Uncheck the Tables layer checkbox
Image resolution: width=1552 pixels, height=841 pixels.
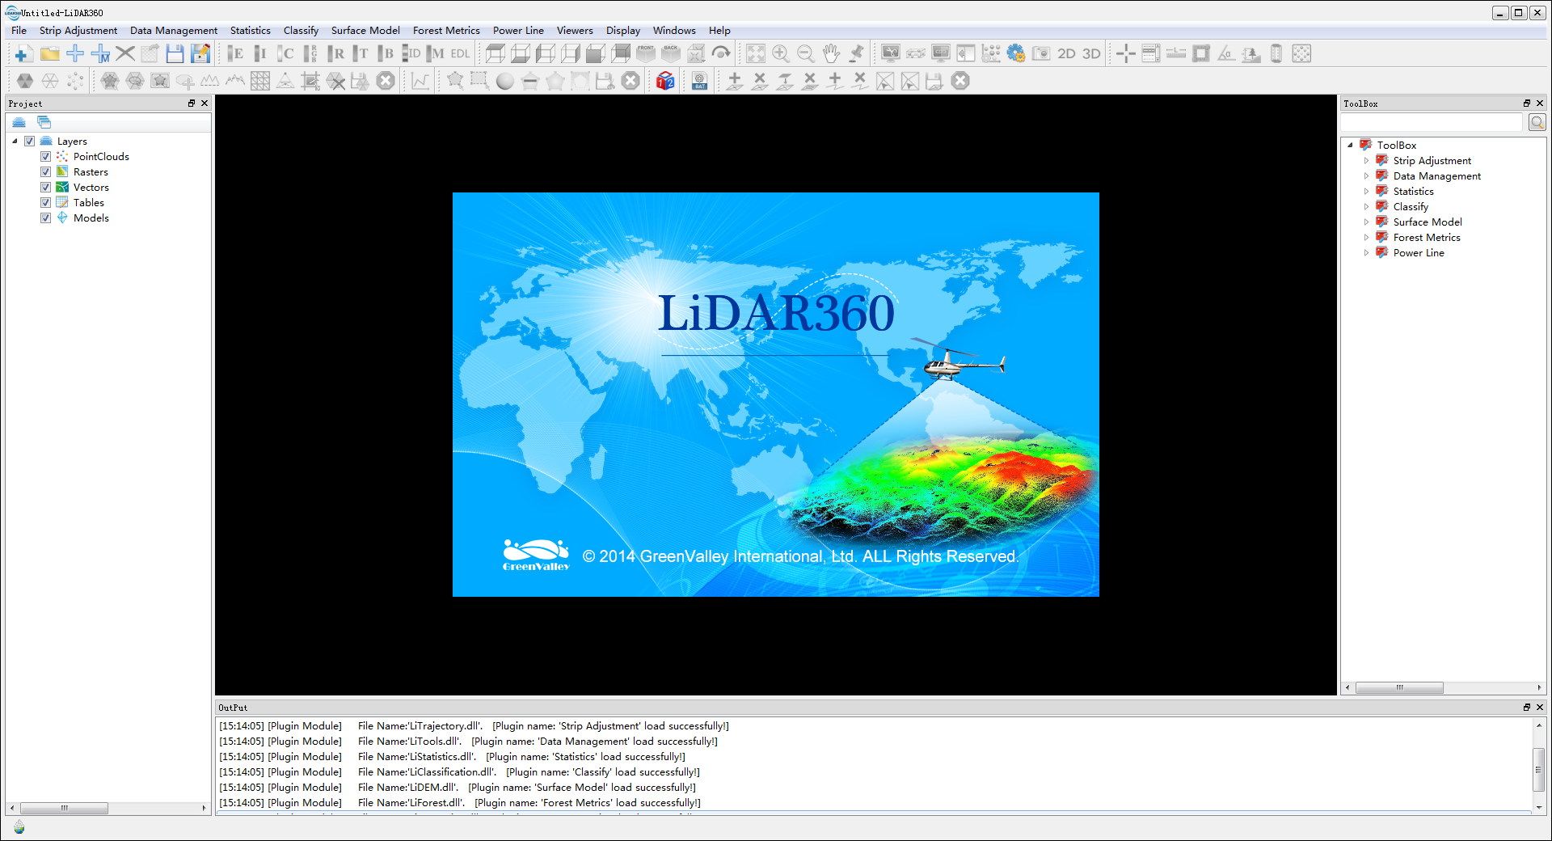(46, 203)
